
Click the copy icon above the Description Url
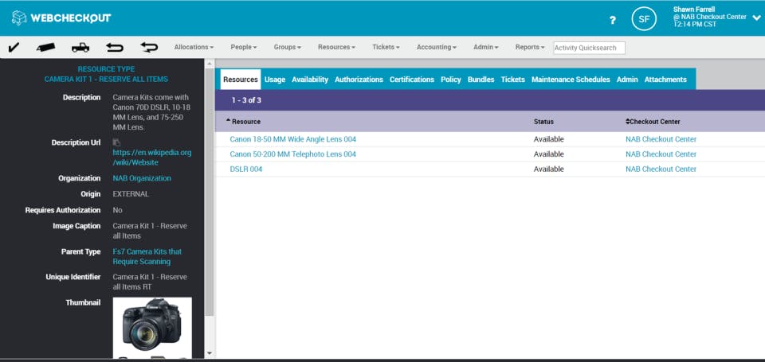coord(116,142)
